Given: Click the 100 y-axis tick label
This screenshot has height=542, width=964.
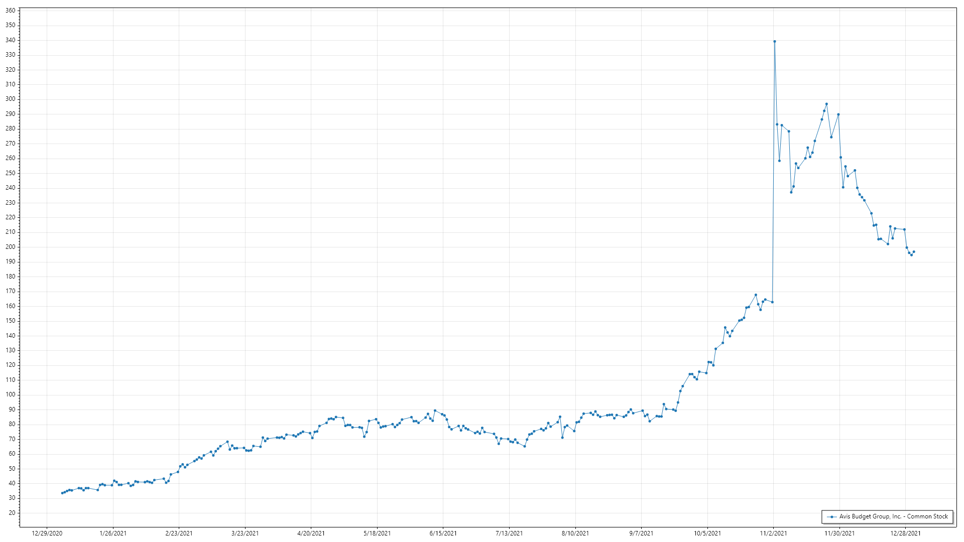Looking at the screenshot, I should 10,394.
